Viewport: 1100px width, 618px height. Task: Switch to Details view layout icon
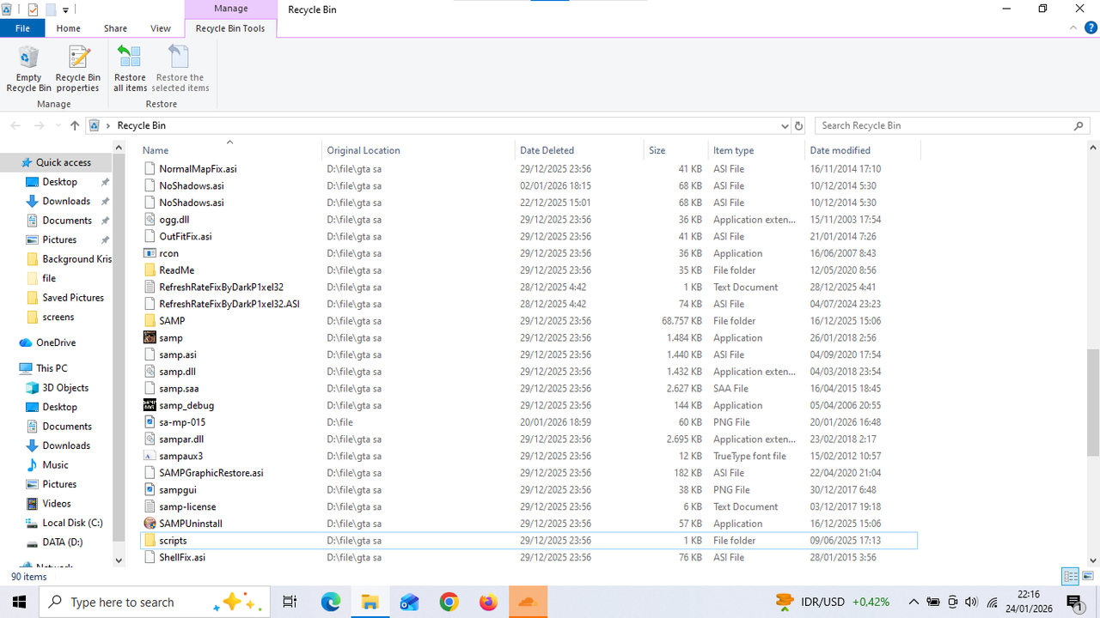(x=1071, y=576)
